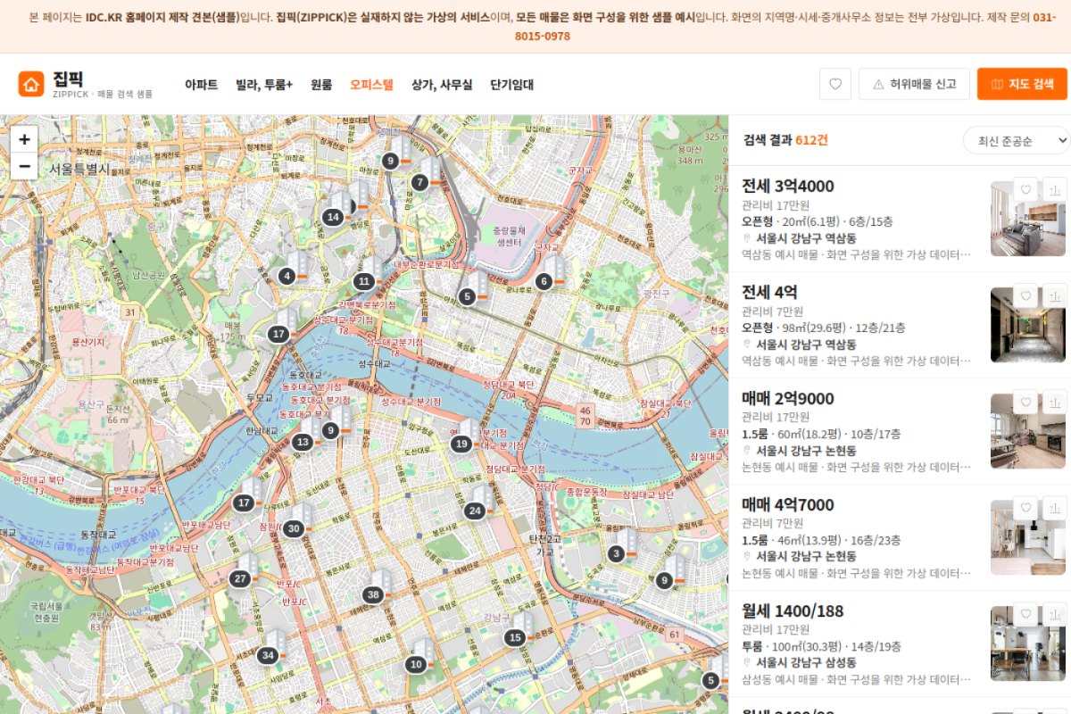Select map cluster marker numbered 14
This screenshot has height=714, width=1071.
point(333,217)
